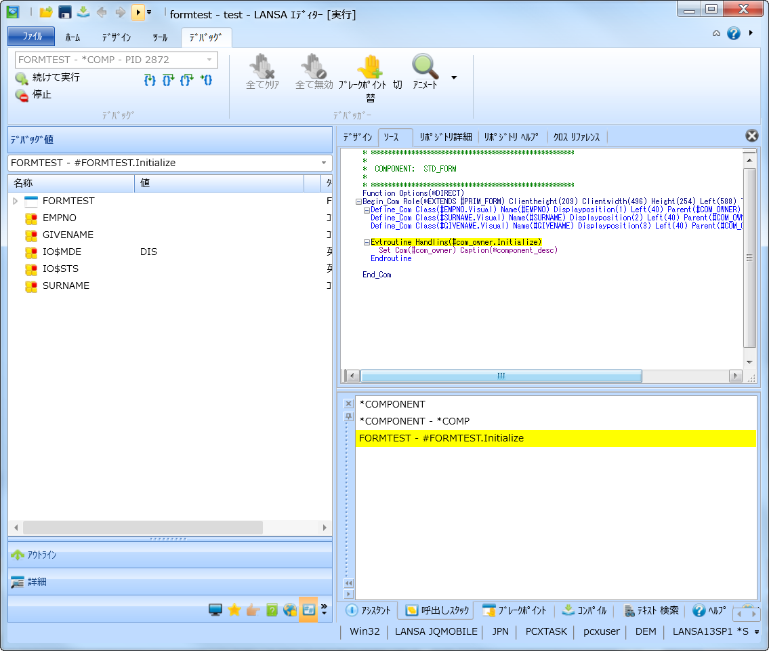Collapse the Evtroutine code block
Screen dimensions: 769x651
(367, 242)
